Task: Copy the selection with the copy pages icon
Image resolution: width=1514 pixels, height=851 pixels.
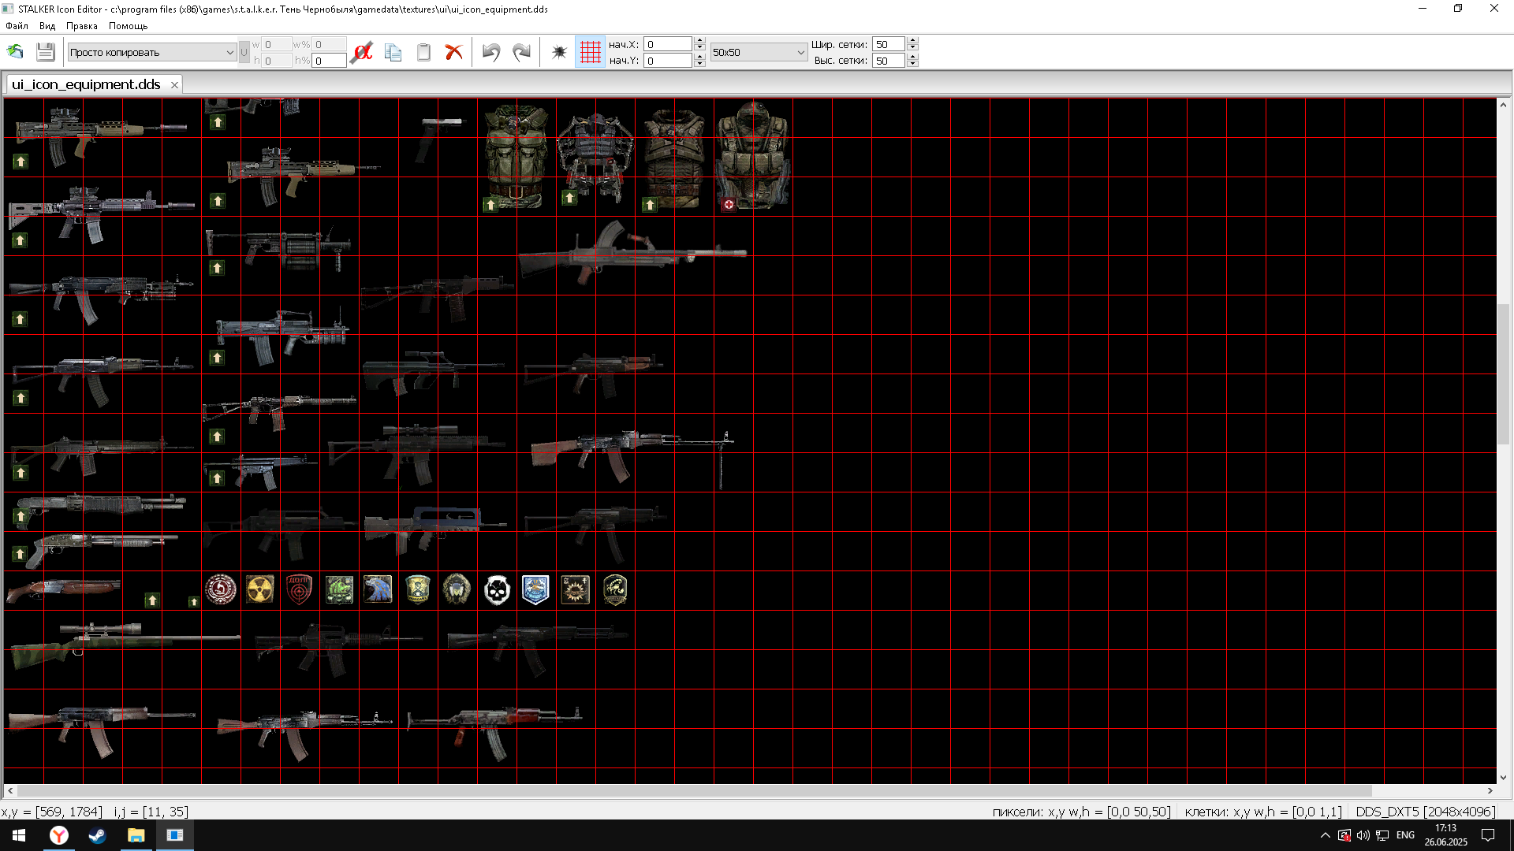Action: [x=393, y=52]
